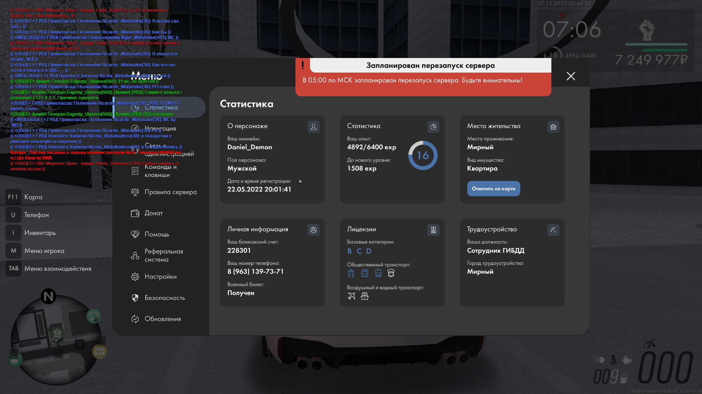The width and height of the screenshot is (702, 394).
Task: Click the level 16 progress ring
Action: click(423, 155)
